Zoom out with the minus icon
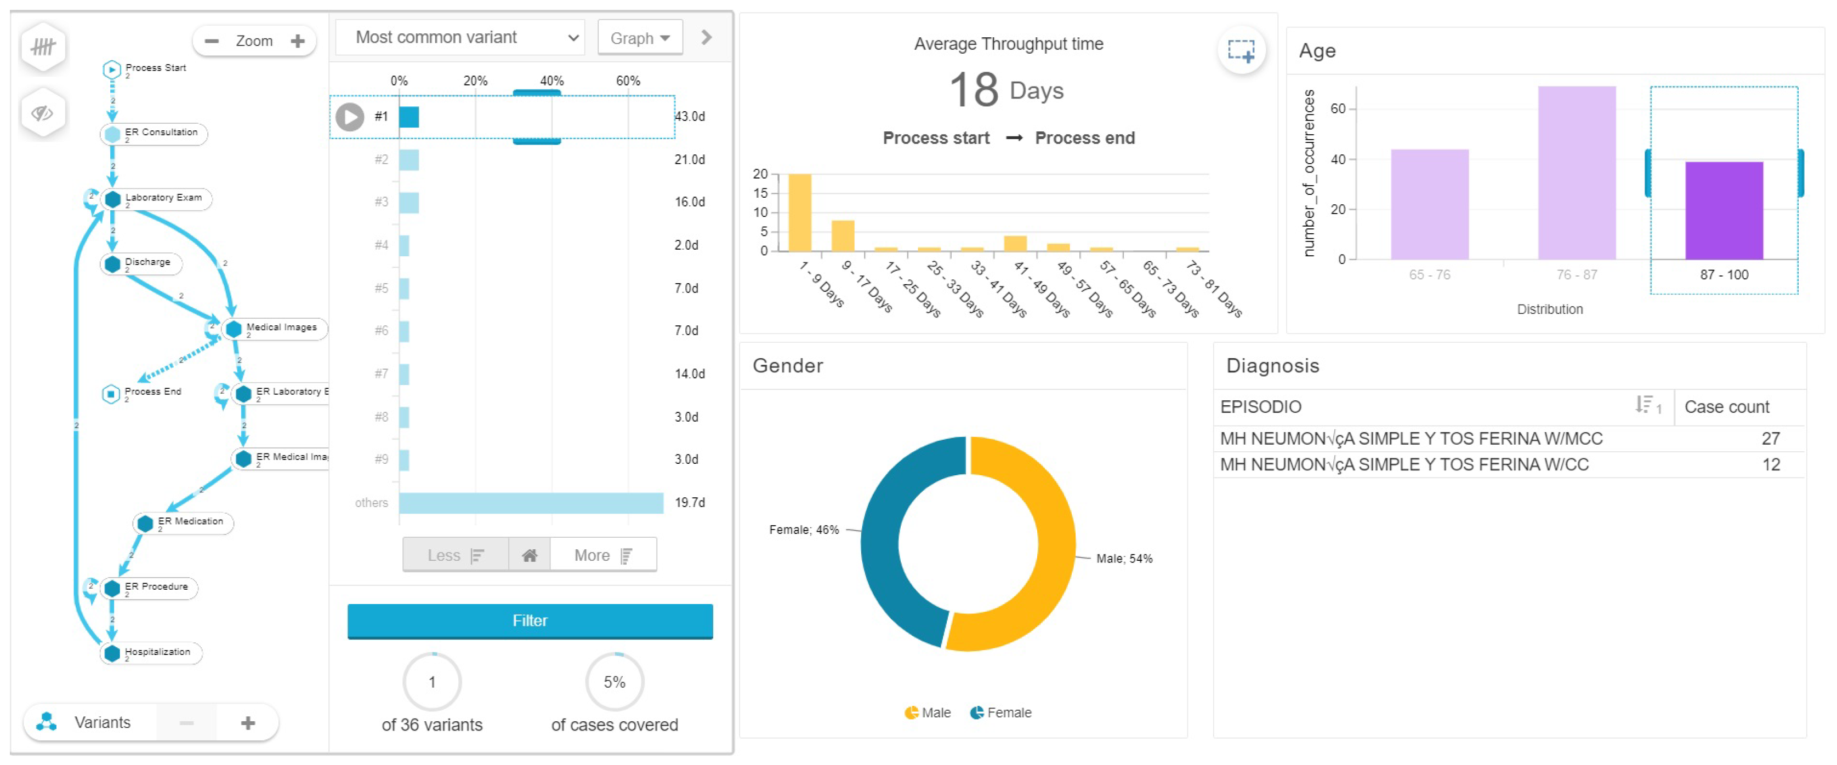Viewport: 1837px width, 765px height. tap(211, 41)
